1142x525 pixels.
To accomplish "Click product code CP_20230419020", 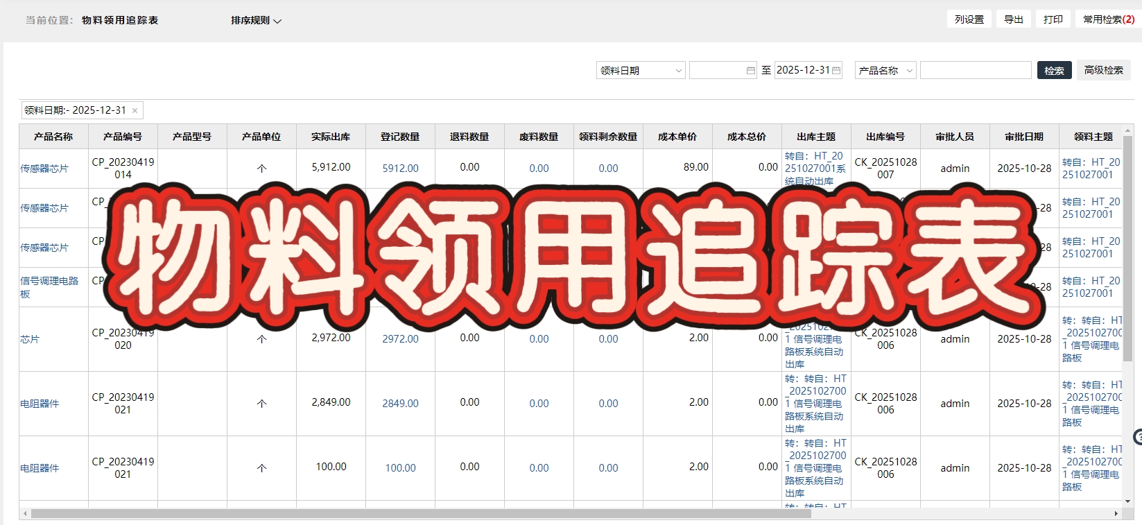I will (x=123, y=339).
